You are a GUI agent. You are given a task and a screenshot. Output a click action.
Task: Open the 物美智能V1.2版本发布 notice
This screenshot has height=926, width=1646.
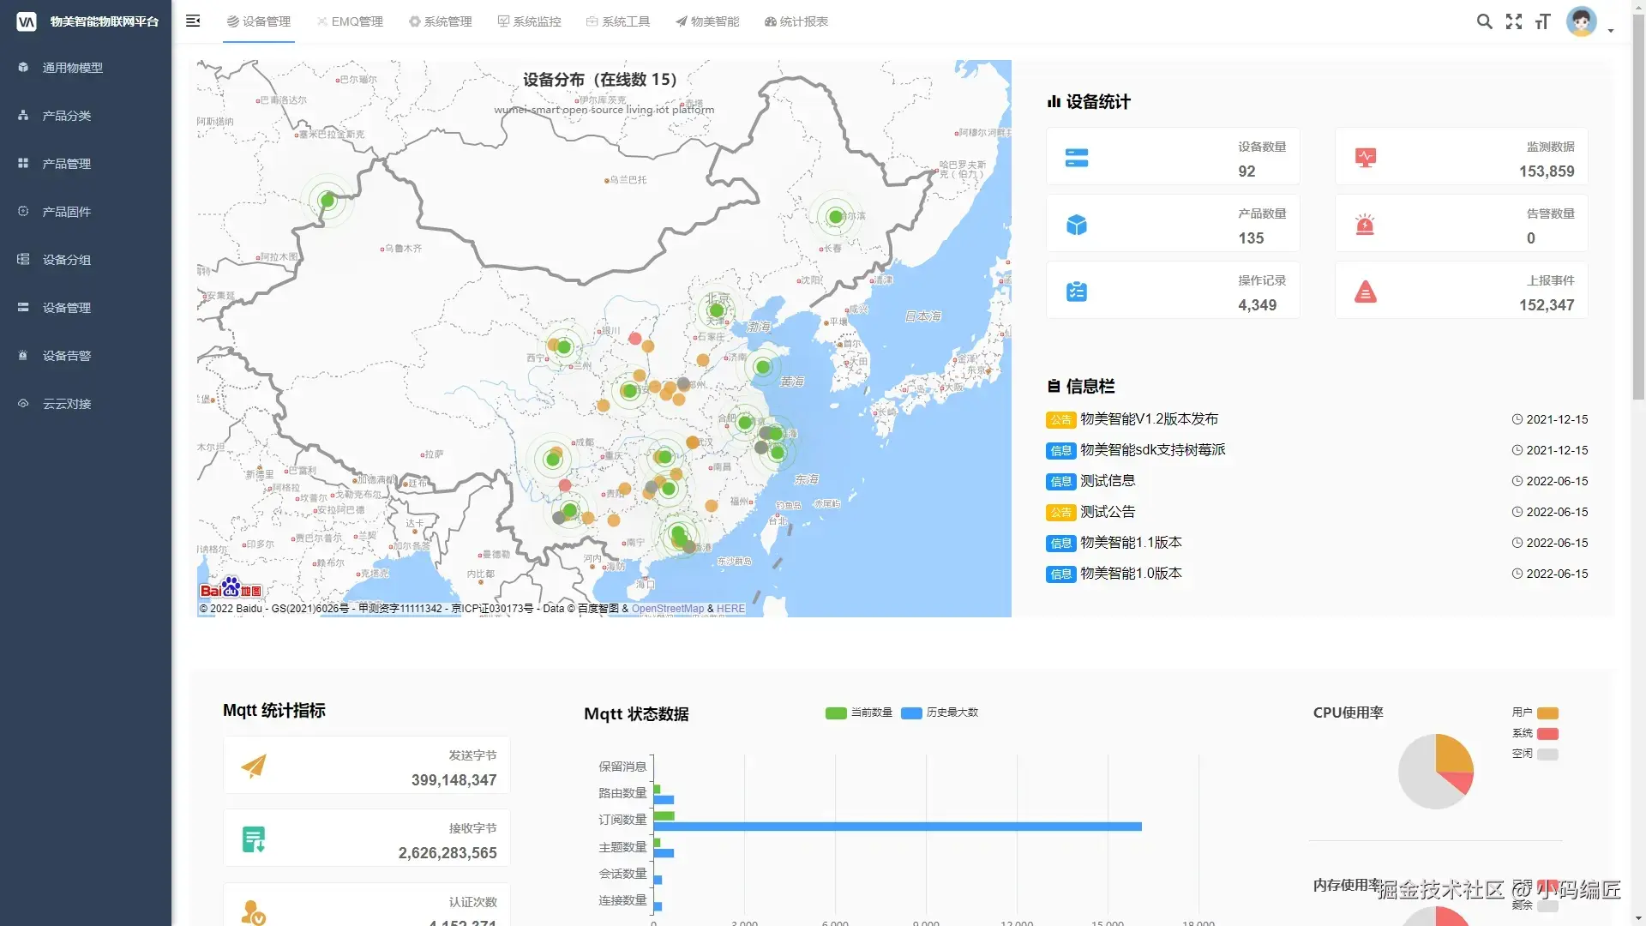[x=1149, y=419]
